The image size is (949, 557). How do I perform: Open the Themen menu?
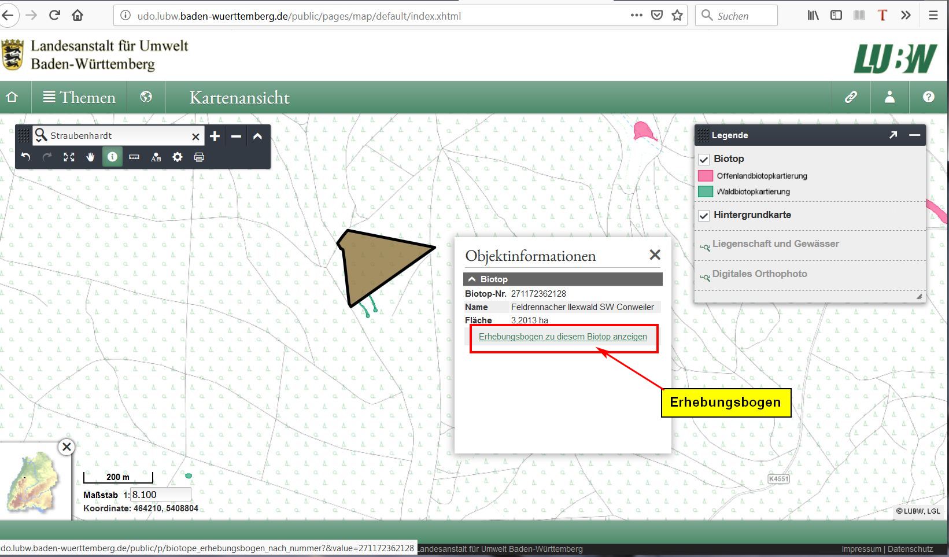(x=79, y=97)
